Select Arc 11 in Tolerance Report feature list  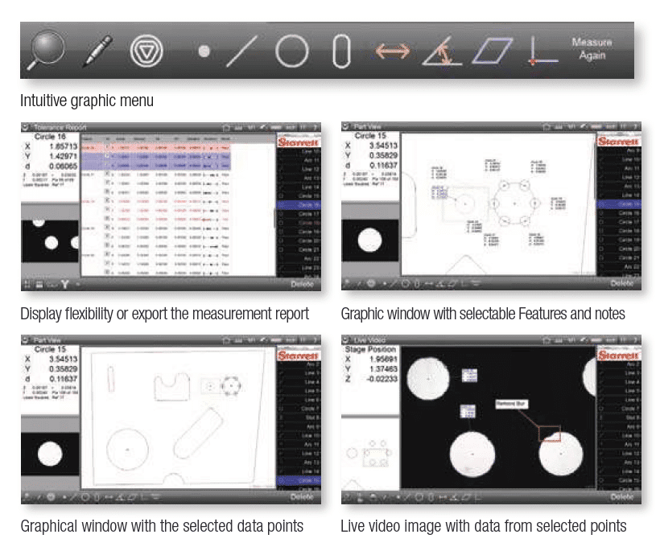[299, 160]
